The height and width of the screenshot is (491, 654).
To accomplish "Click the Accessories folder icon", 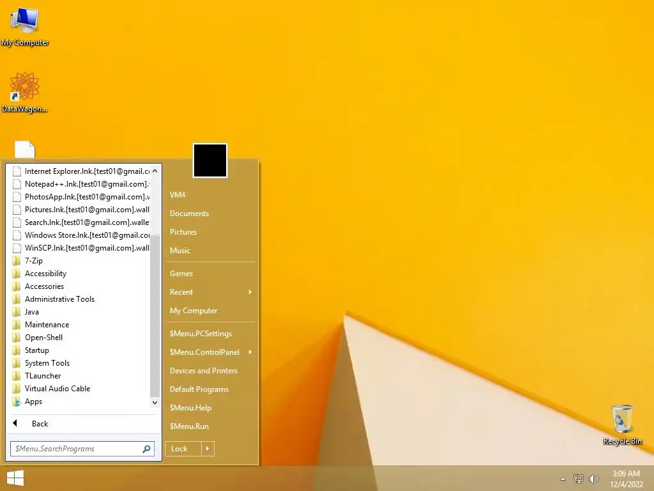I will [x=17, y=286].
